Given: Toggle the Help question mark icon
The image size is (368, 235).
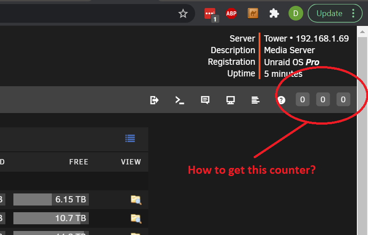Looking at the screenshot, I should tap(281, 100).
